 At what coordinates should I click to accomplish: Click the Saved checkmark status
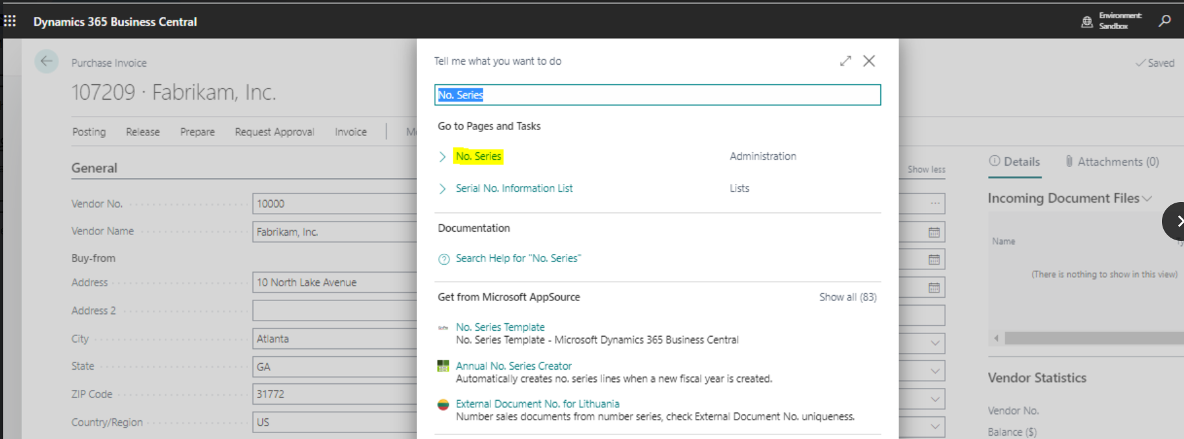pos(1155,63)
